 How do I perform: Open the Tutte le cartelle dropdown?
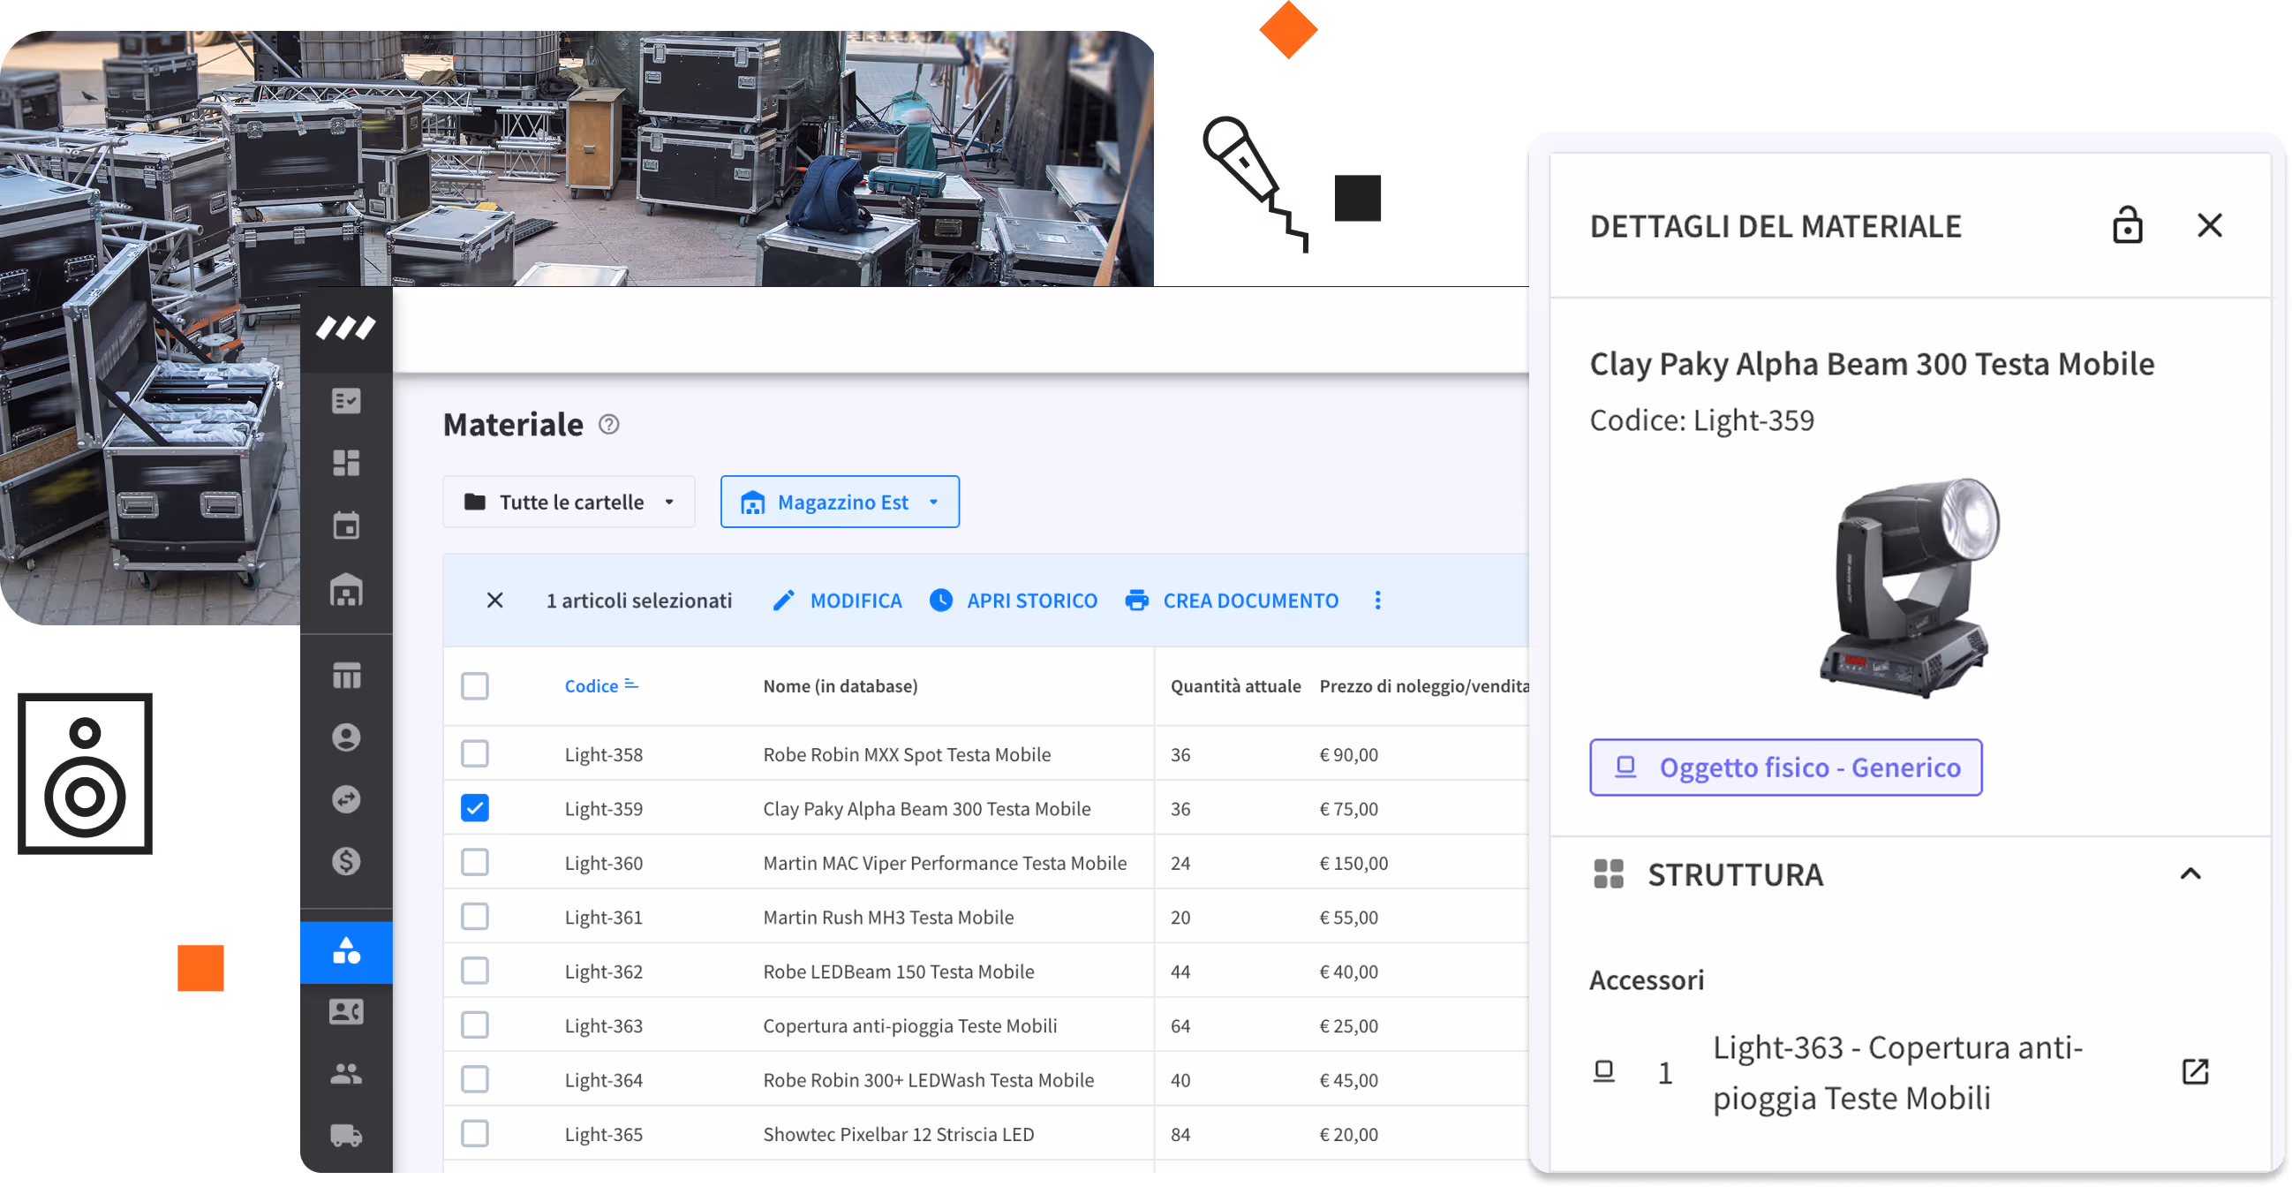(x=569, y=502)
